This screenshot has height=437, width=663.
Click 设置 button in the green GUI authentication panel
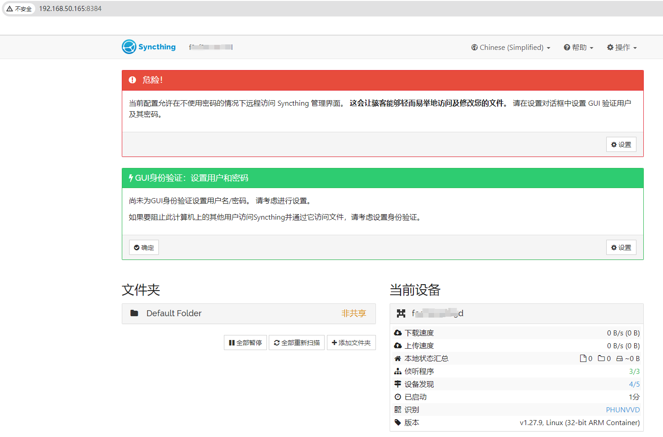coord(621,248)
